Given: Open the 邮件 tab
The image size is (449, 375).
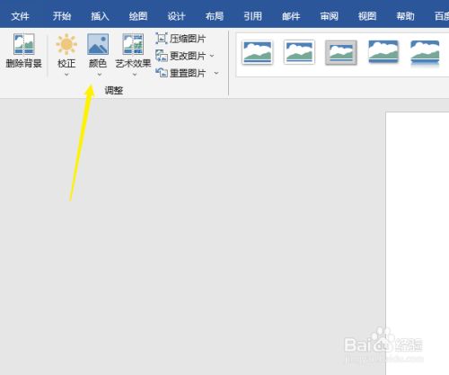Looking at the screenshot, I should tap(291, 16).
